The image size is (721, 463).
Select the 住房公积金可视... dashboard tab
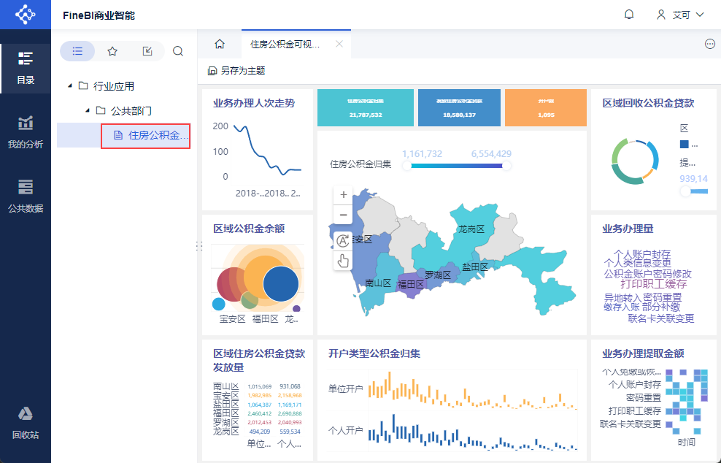285,44
